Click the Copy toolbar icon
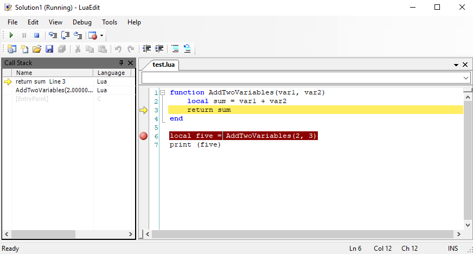The height and width of the screenshot is (254, 473). coord(90,49)
